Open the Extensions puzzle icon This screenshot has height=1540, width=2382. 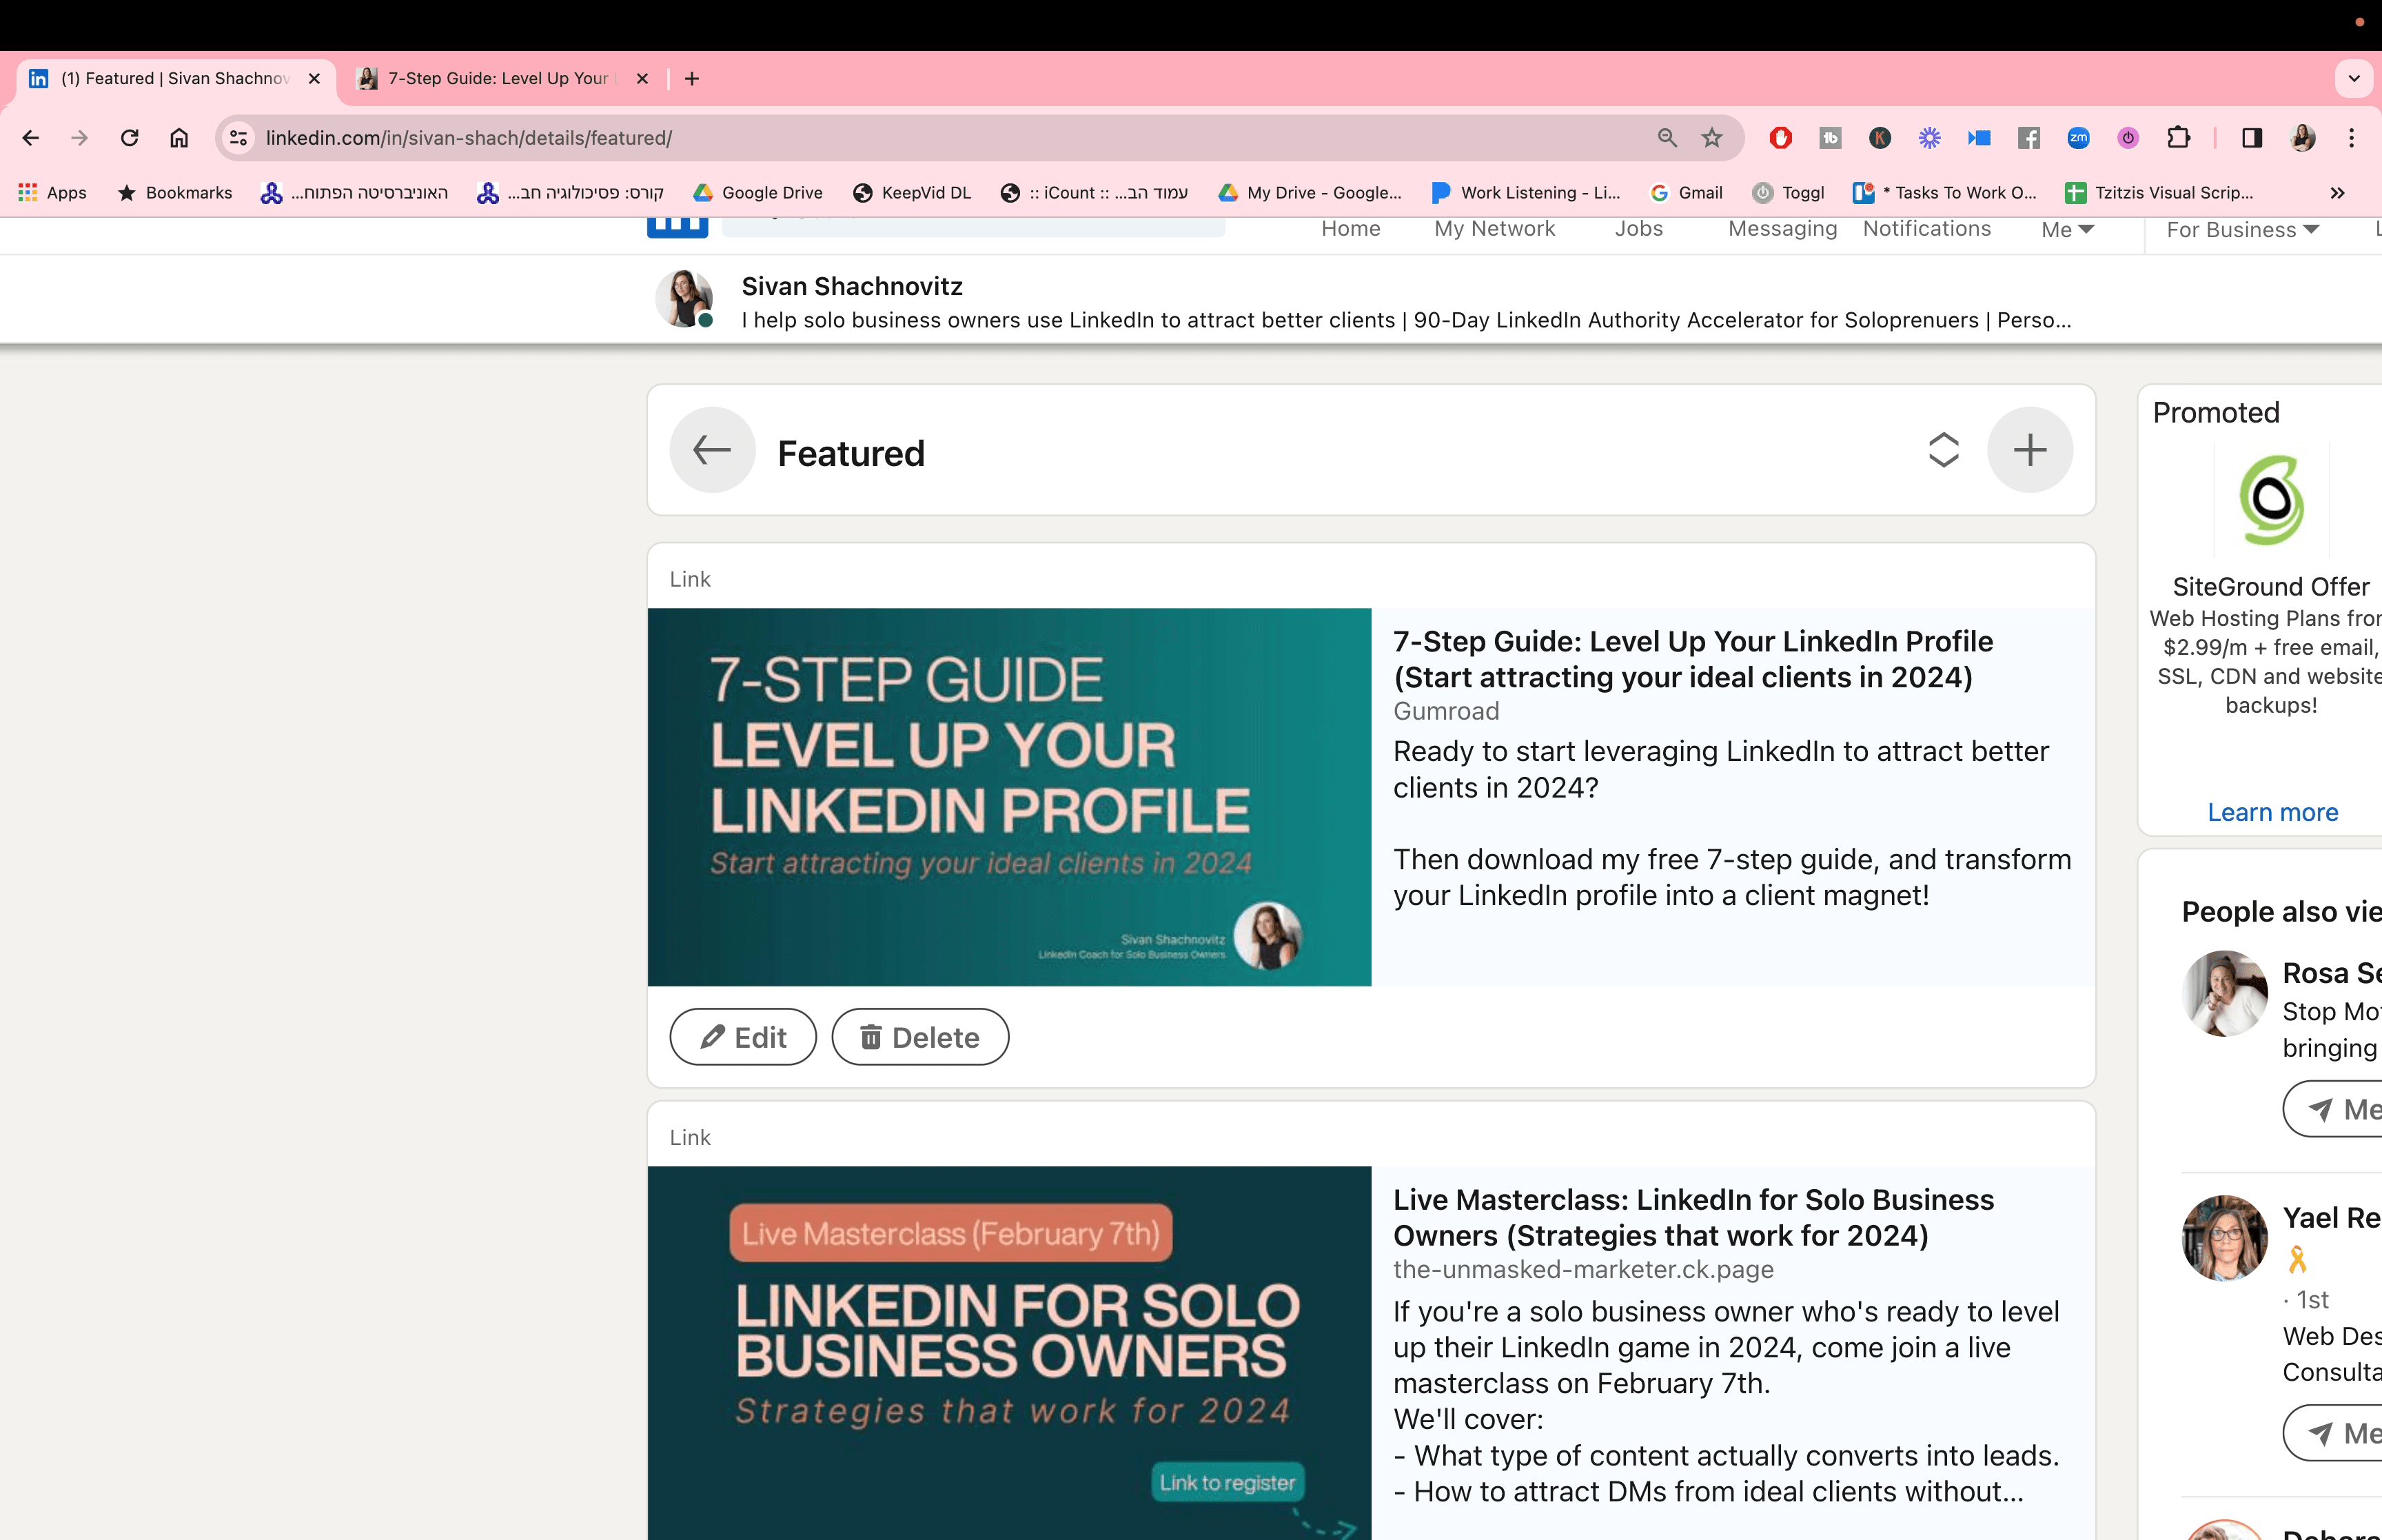pos(2179,138)
